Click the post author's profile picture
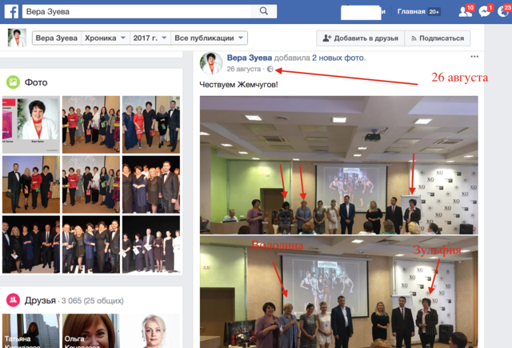Viewport: 512px width, 348px height. (x=211, y=63)
